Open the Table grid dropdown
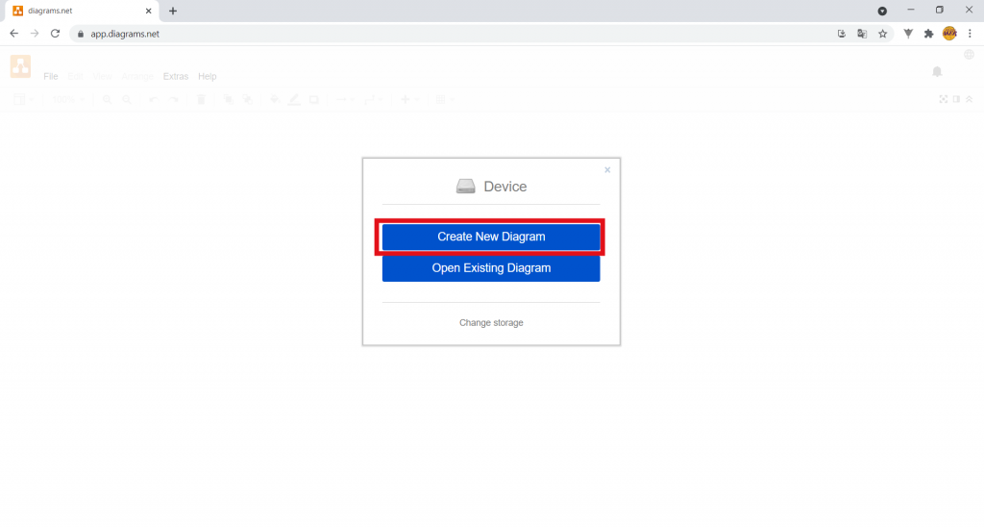 [444, 99]
